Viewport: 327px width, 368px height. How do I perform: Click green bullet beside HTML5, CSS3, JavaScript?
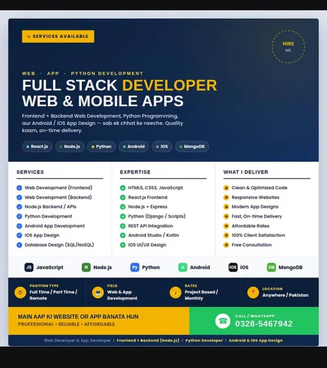click(123, 188)
